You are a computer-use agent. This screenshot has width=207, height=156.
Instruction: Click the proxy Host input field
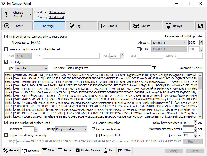(x=71, y=56)
